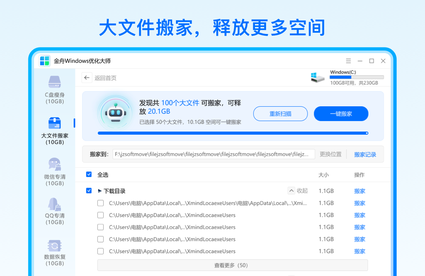Click the destination path field after 搬家到
425x276 pixels.
[x=212, y=154]
